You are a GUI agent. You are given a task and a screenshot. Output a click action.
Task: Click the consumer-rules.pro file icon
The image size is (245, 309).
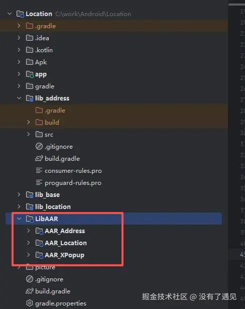(x=39, y=171)
